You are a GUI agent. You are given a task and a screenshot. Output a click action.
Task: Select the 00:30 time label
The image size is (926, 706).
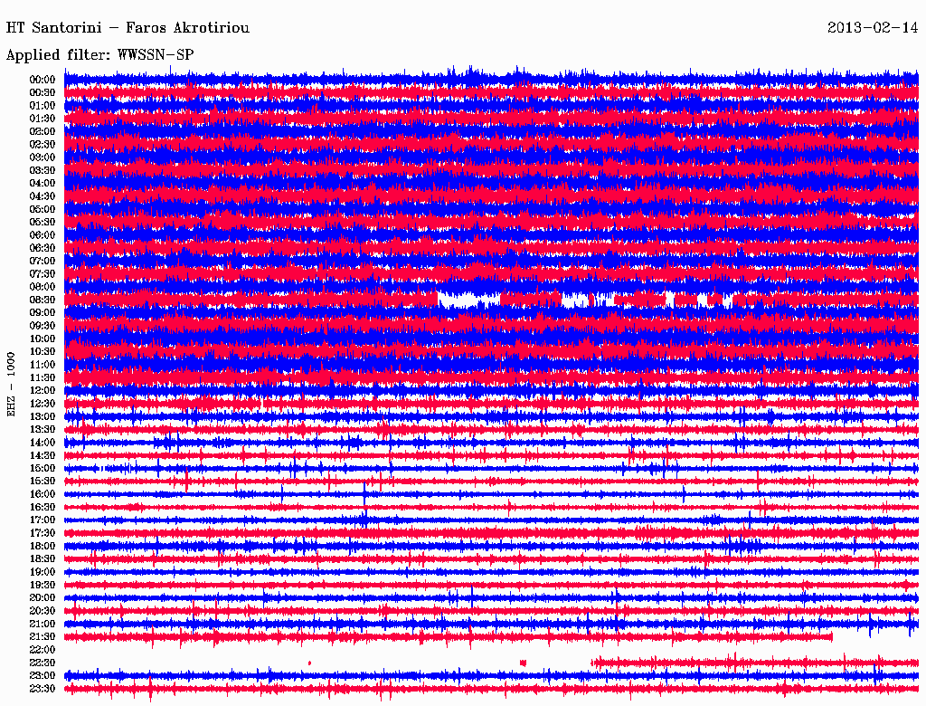click(x=43, y=93)
